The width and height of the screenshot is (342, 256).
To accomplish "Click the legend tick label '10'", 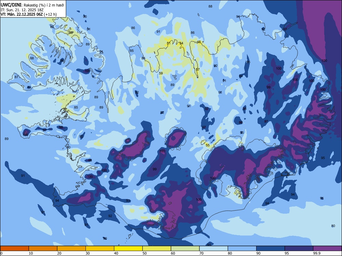I will pyautogui.click(x=31, y=253).
